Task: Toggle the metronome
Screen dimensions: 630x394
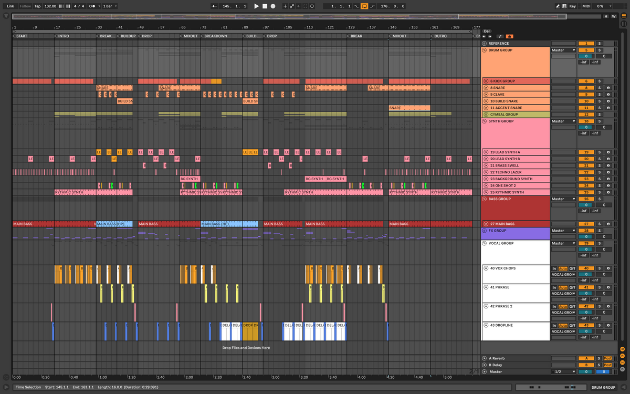Action: [92, 6]
